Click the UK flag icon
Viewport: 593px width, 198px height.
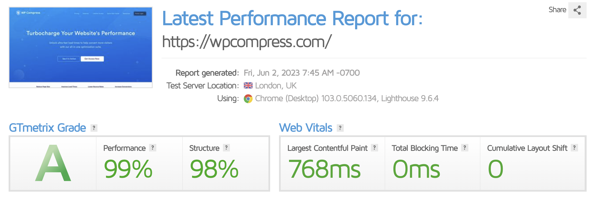(x=248, y=86)
